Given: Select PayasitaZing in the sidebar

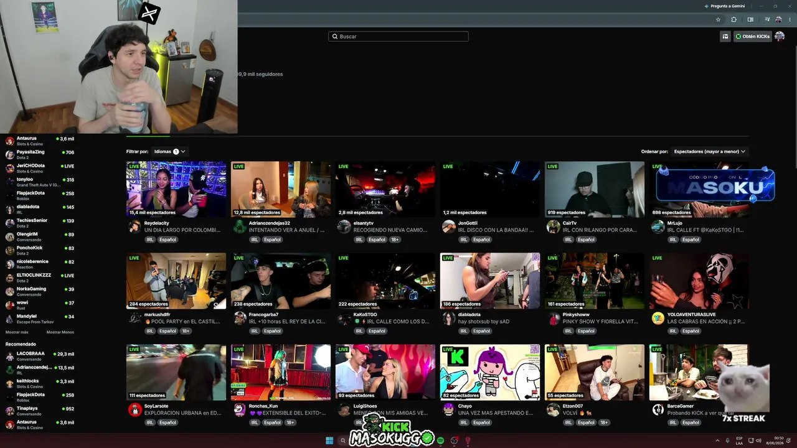Looking at the screenshot, I should (40, 154).
